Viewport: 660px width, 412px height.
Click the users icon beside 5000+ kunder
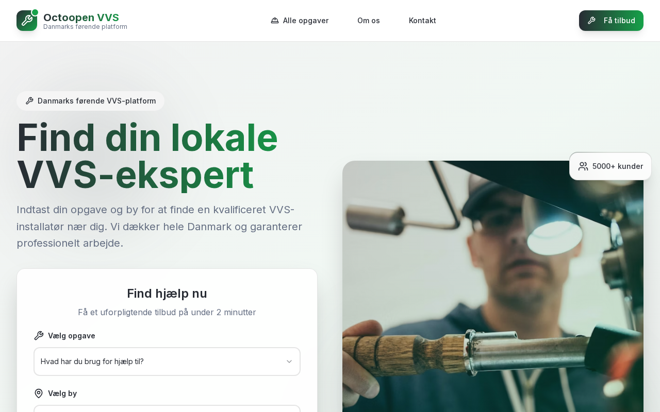(583, 166)
